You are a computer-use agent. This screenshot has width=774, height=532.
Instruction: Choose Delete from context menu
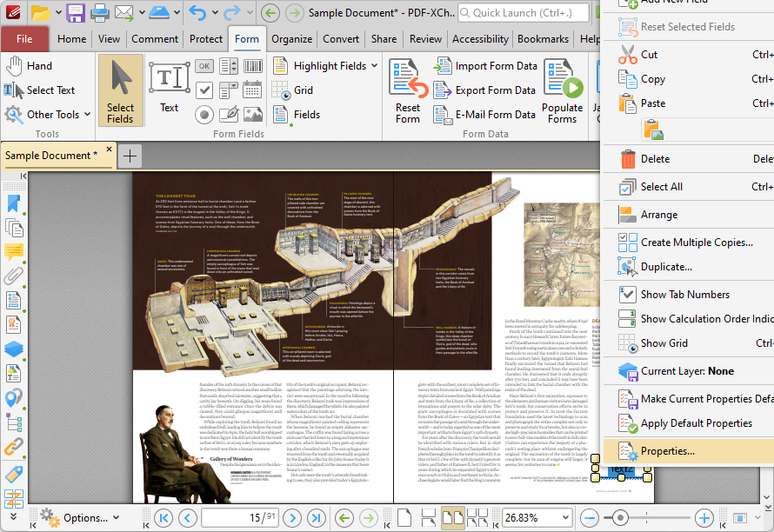[x=689, y=159]
